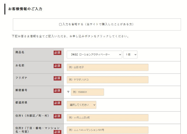Open the quantity dropdown showing 1個
This screenshot has height=134, width=187.
pyautogui.click(x=130, y=55)
